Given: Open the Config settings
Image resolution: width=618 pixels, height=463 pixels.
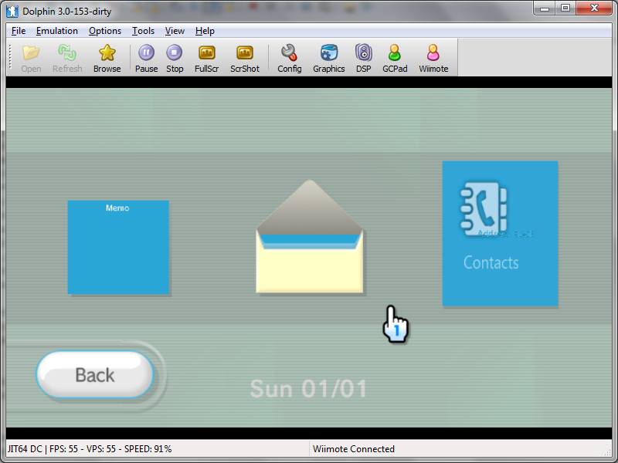Looking at the screenshot, I should click(289, 57).
